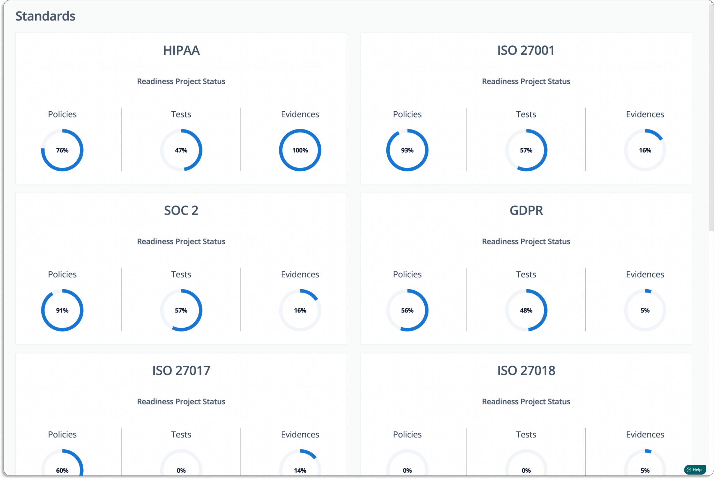714x479 pixels.
Task: Click the Policies label under ISO 27018
Action: coord(407,435)
